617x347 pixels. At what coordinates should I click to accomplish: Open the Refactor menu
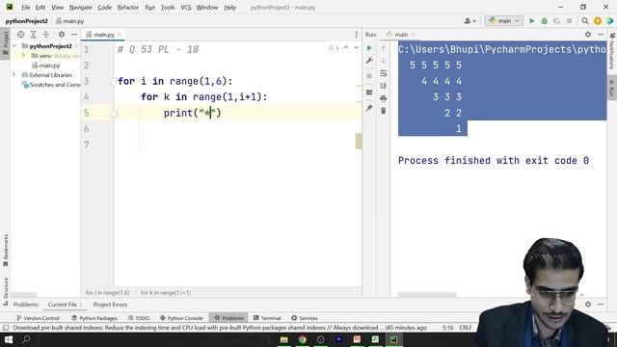pyautogui.click(x=128, y=8)
